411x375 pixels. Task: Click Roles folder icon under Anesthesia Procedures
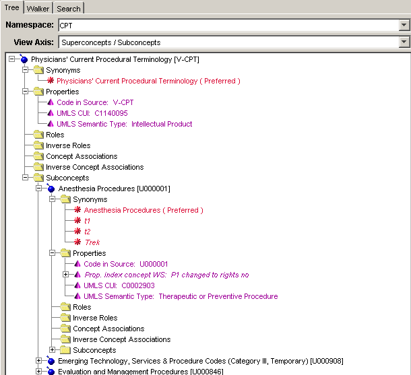[65, 307]
